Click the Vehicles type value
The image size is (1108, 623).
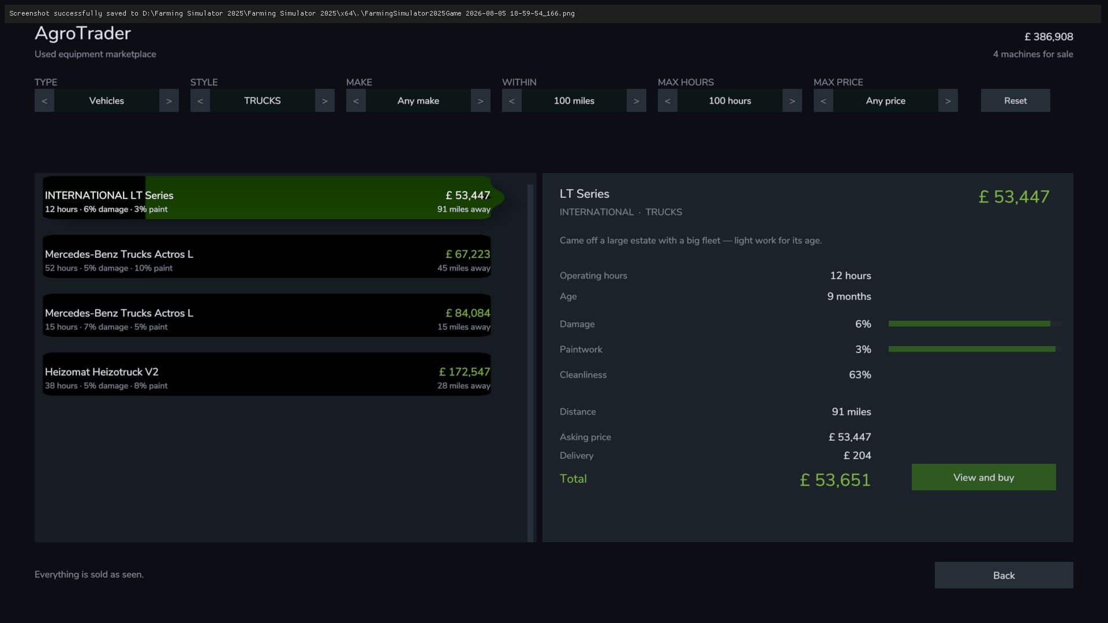[107, 100]
